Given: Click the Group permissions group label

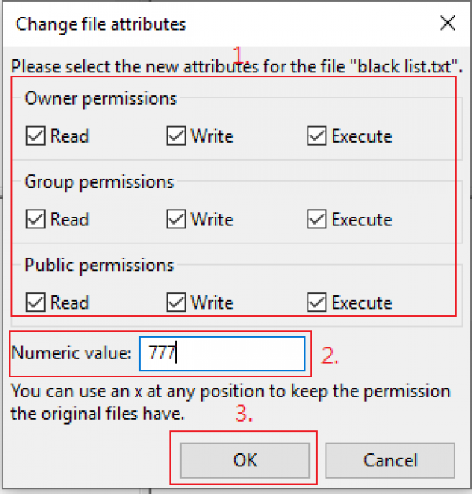Looking at the screenshot, I should (x=99, y=182).
